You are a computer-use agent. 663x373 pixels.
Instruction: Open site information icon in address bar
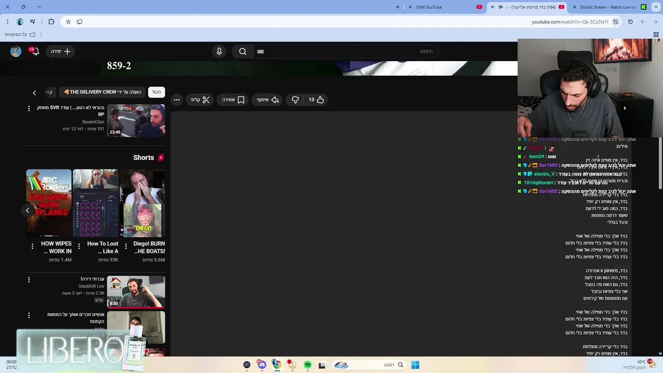coord(615,22)
